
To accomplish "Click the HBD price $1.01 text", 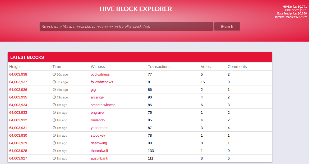I will 296,10.
